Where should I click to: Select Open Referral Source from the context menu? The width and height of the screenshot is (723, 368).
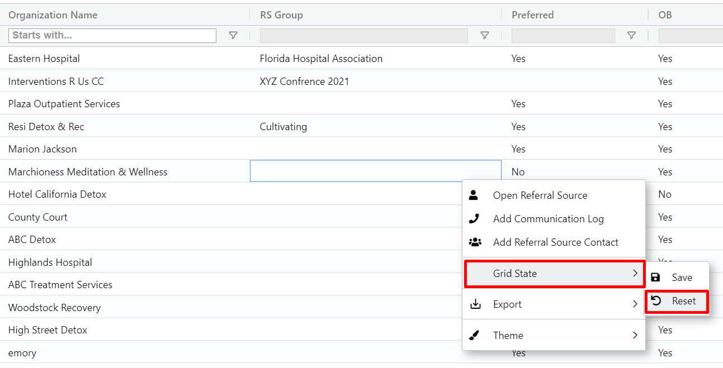(x=540, y=195)
